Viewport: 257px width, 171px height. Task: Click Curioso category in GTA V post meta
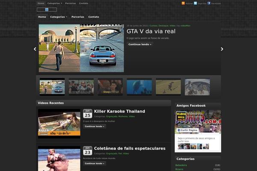coord(153,26)
